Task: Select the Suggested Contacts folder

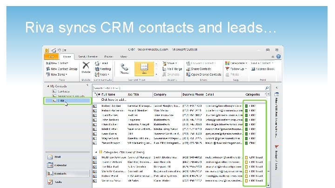Action: [x=68, y=96]
